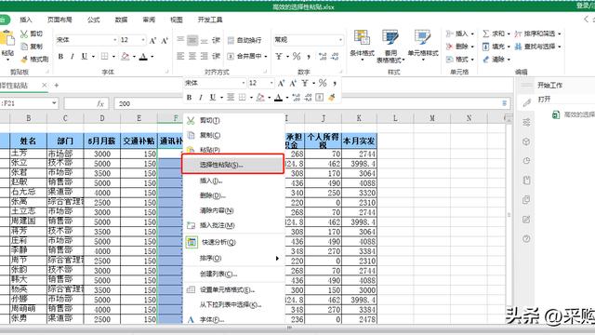Click the ribbon Font Color A swatch
Image resolution: width=595 pixels, height=335 pixels.
[143, 56]
